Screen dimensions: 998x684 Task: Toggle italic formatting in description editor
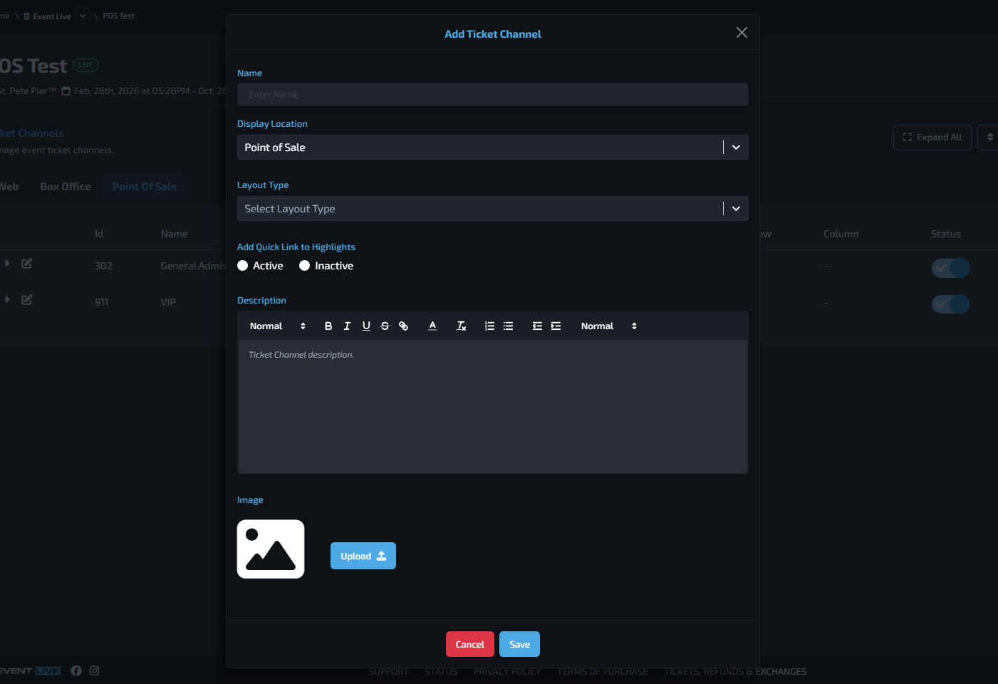[347, 326]
